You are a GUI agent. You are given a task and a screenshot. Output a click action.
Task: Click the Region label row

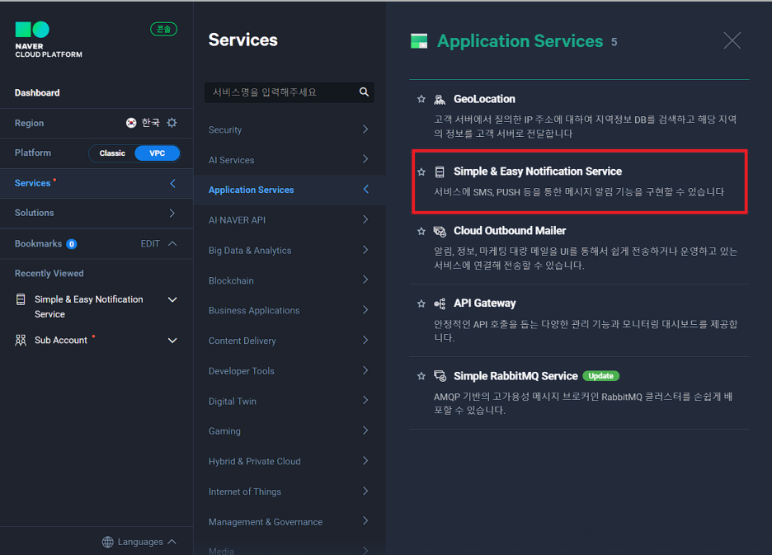(96, 123)
